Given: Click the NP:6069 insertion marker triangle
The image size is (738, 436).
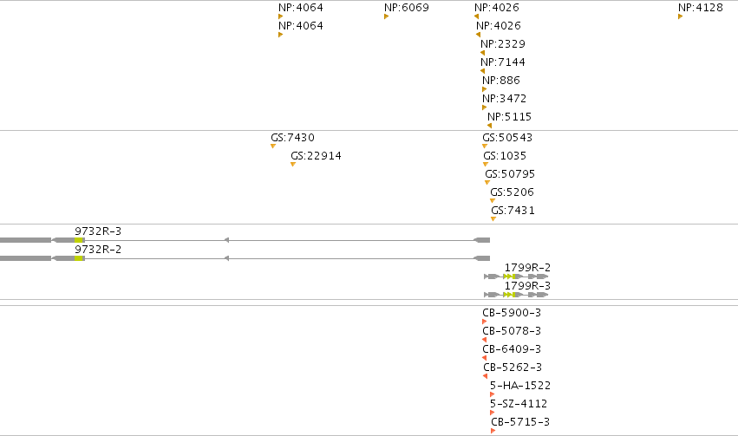Looking at the screenshot, I should 387,16.
